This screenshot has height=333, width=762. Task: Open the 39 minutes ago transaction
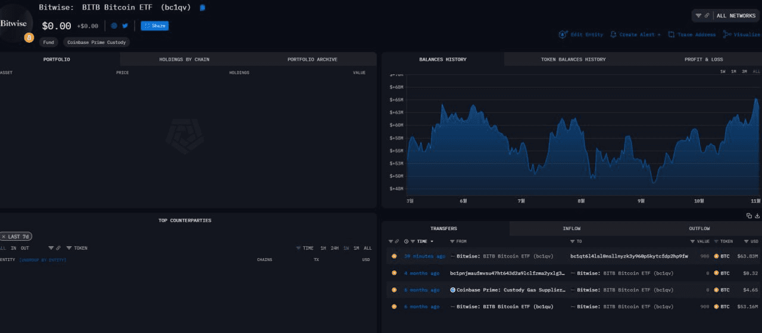[424, 256]
